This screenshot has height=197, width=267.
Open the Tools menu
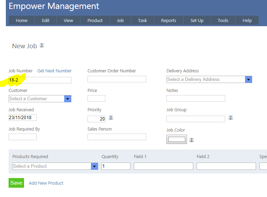(223, 21)
